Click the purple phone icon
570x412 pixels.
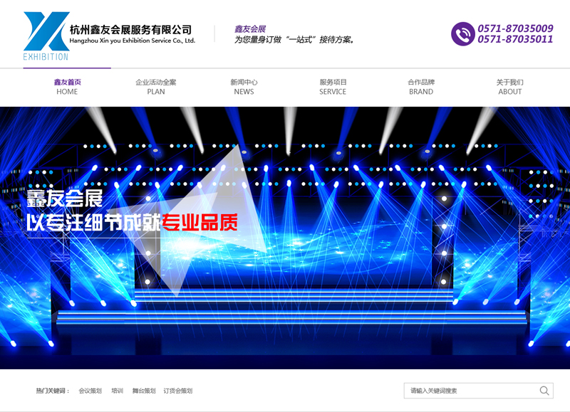click(462, 34)
